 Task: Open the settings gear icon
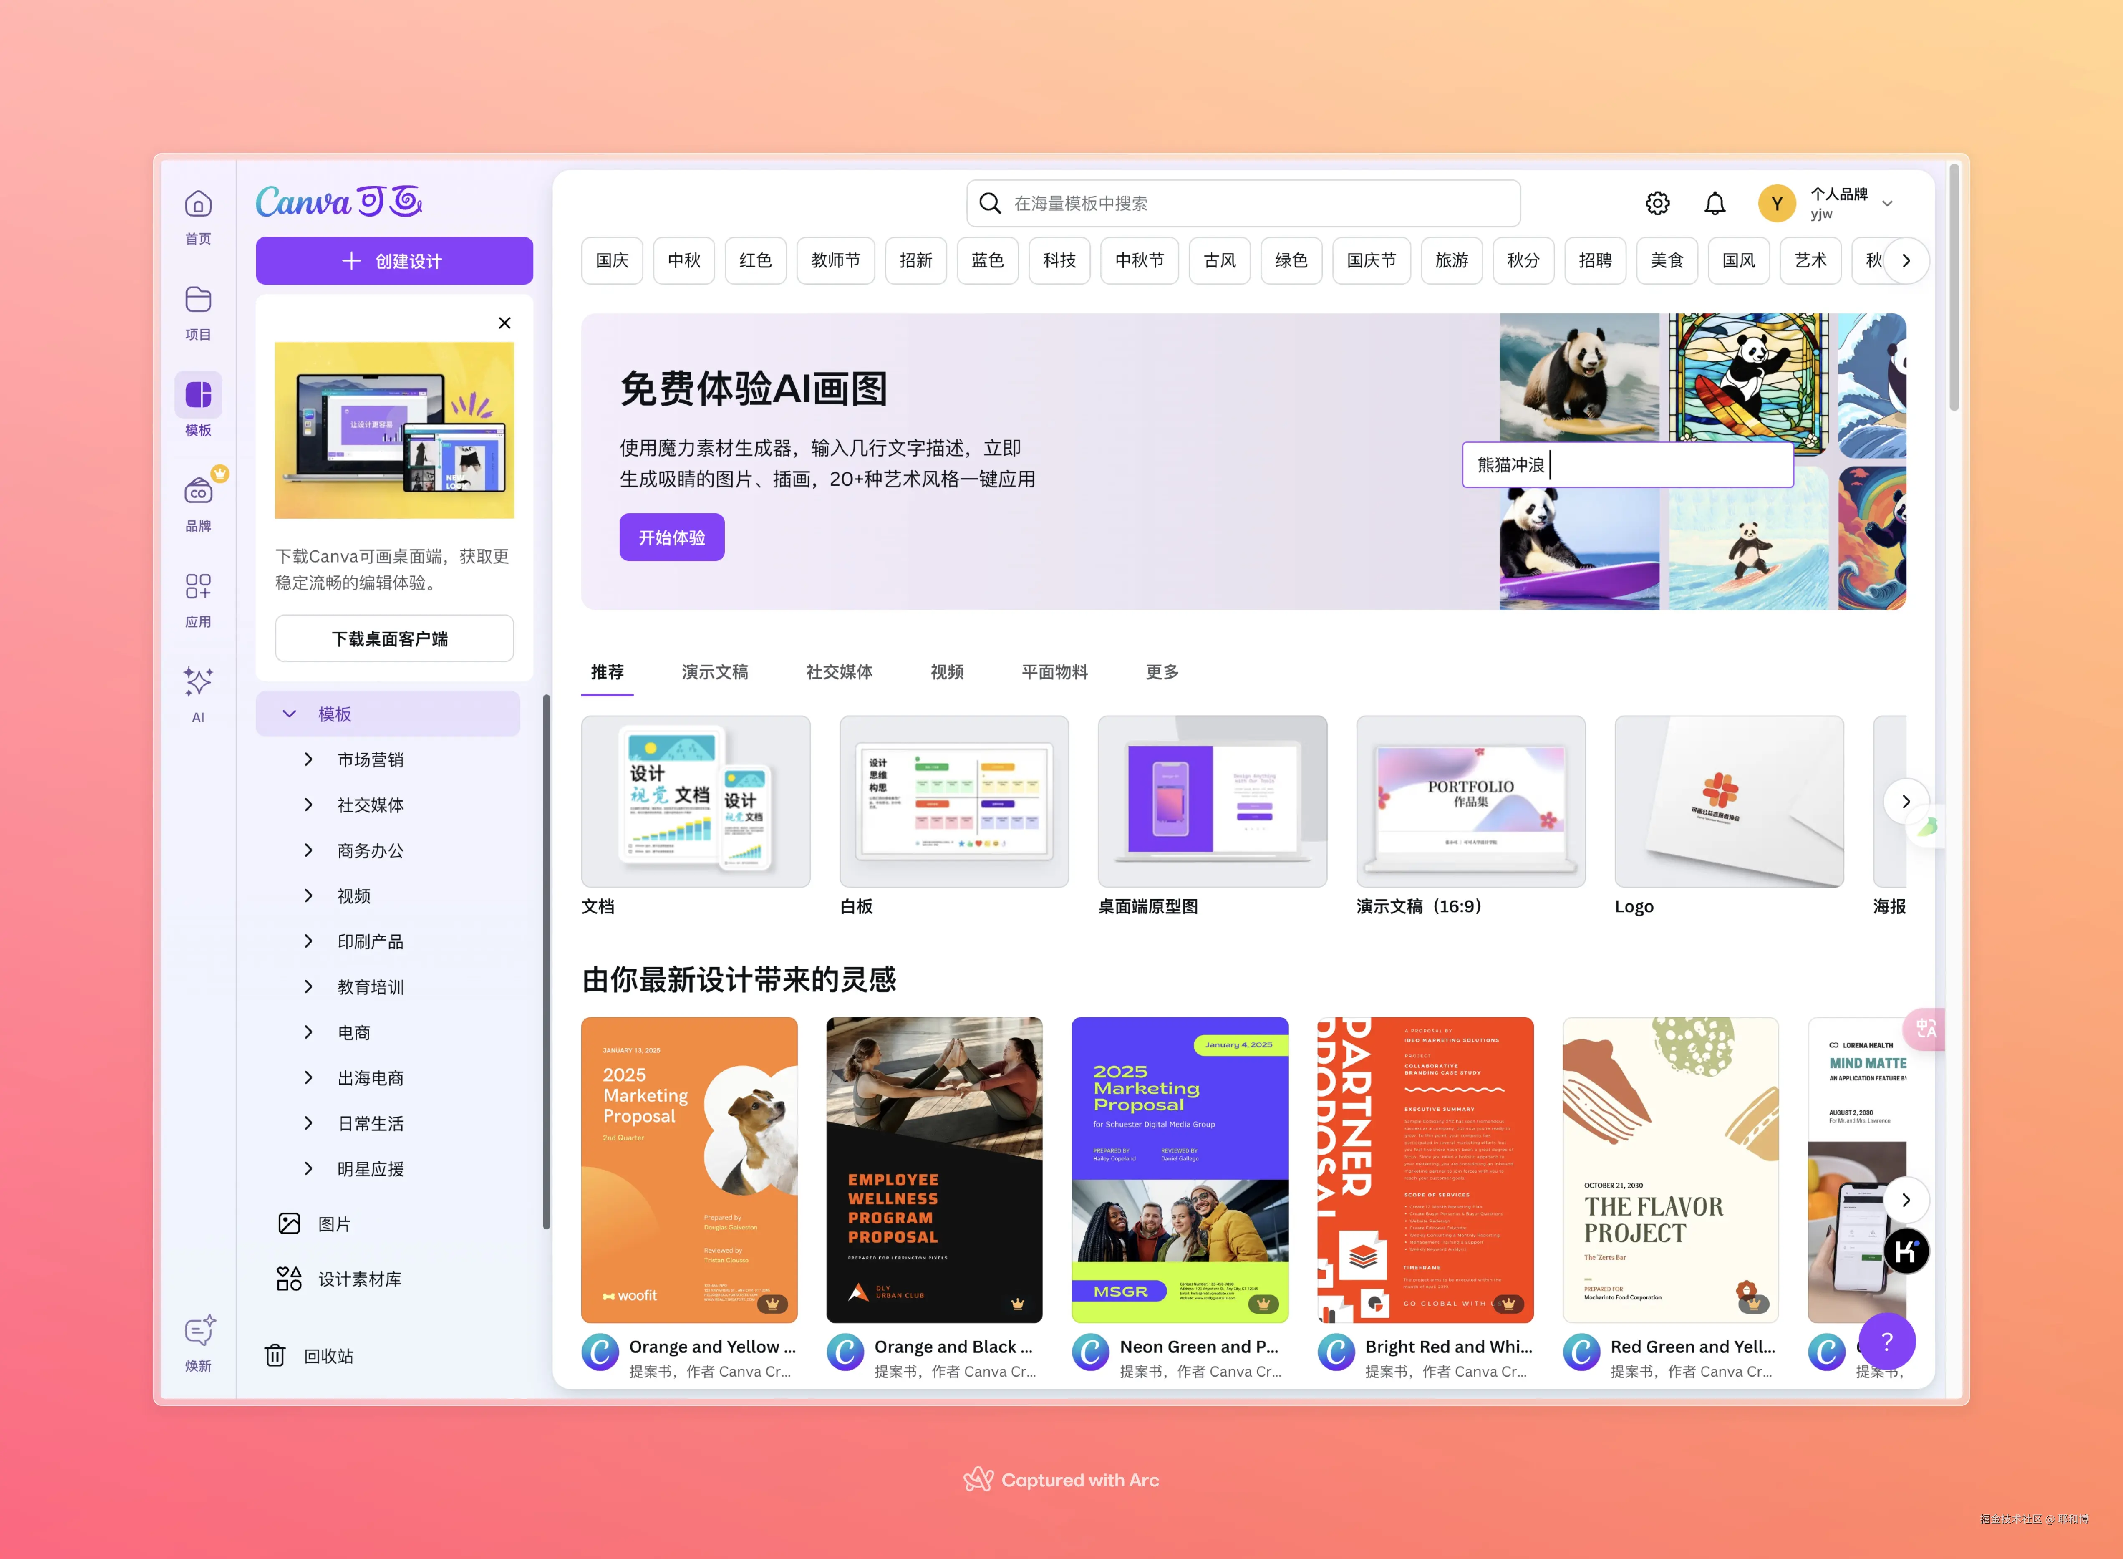point(1657,204)
